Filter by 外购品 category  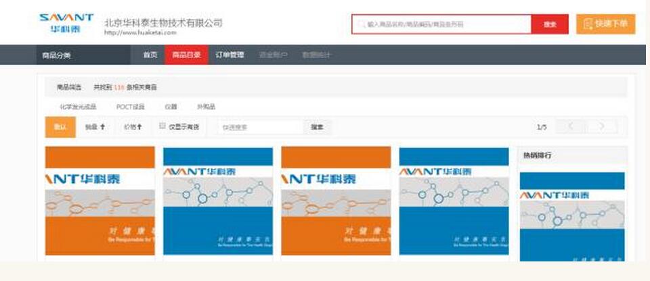(206, 107)
